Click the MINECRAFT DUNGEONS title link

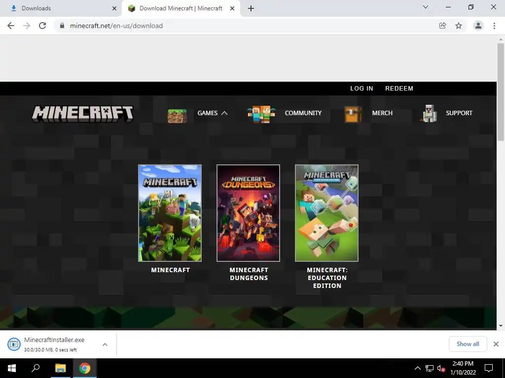(x=249, y=274)
